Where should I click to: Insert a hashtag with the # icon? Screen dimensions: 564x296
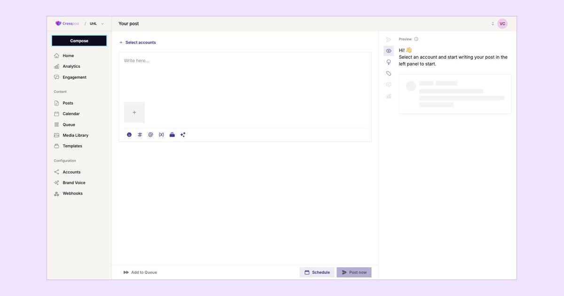pyautogui.click(x=140, y=134)
